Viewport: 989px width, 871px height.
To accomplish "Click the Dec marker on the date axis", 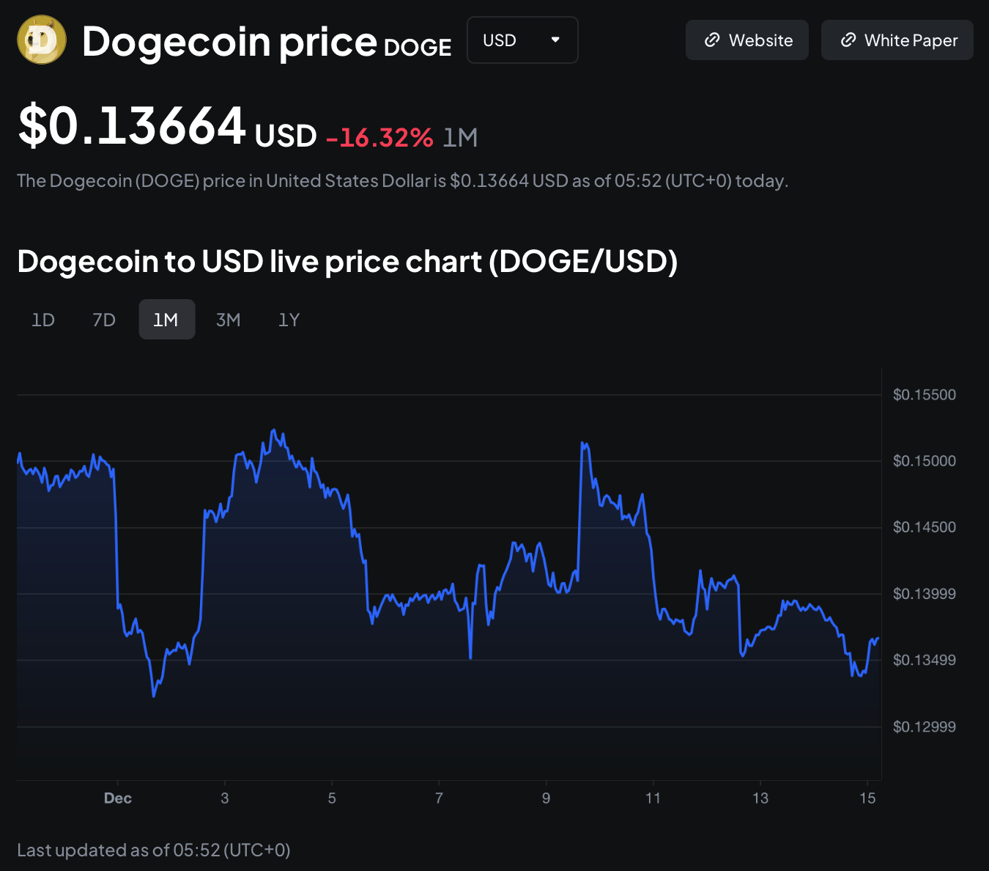I will pyautogui.click(x=118, y=798).
